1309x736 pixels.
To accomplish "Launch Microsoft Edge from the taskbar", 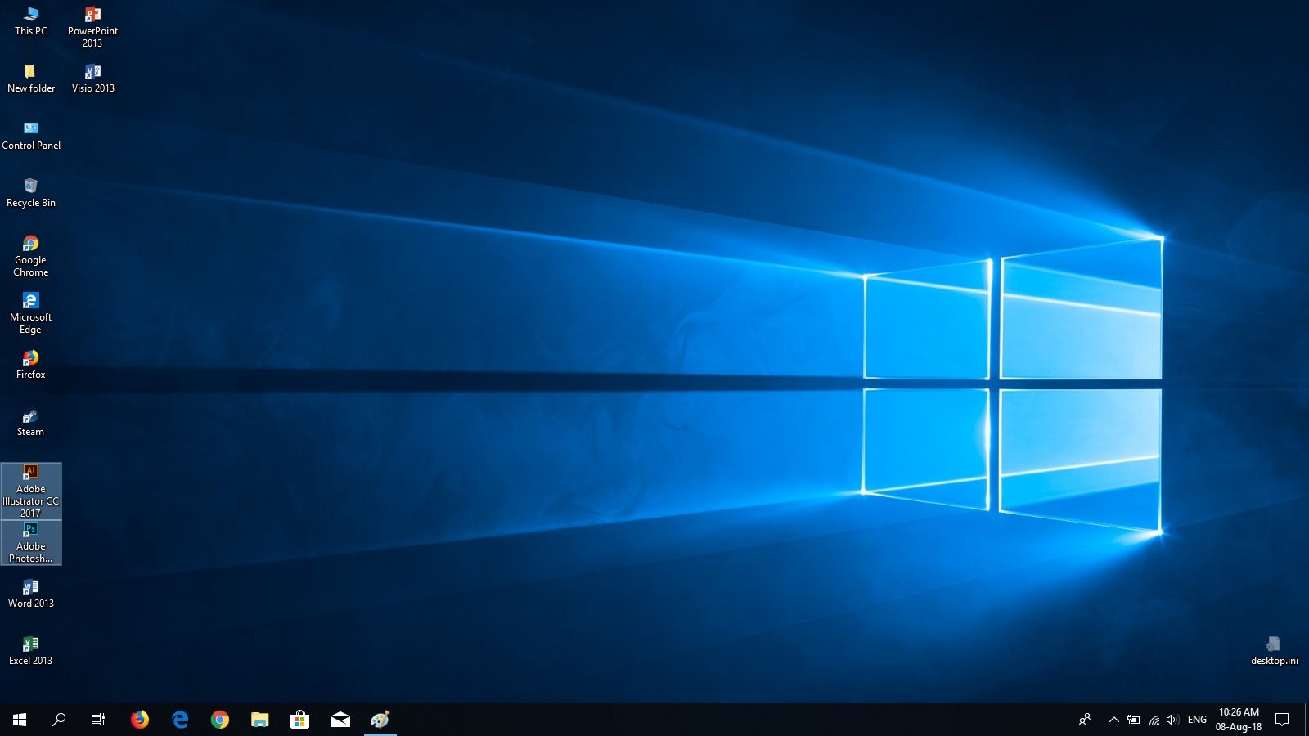I will pyautogui.click(x=180, y=720).
